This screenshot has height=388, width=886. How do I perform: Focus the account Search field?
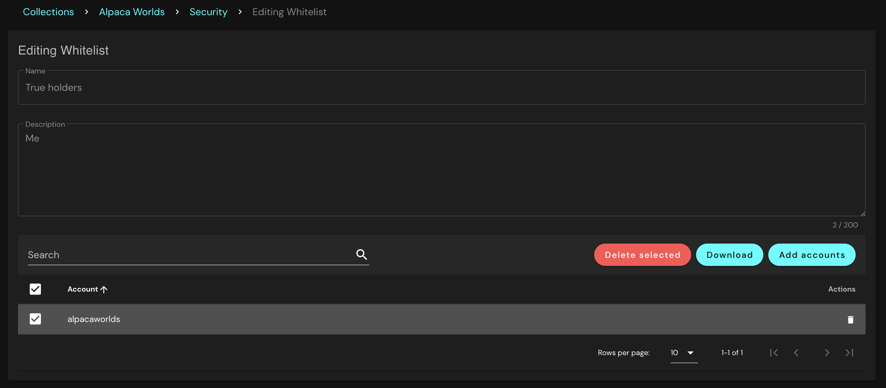tap(189, 255)
